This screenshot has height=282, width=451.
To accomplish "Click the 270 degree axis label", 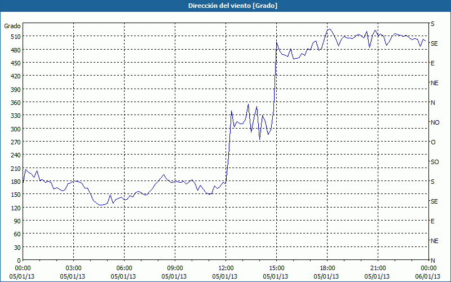I will [16, 142].
